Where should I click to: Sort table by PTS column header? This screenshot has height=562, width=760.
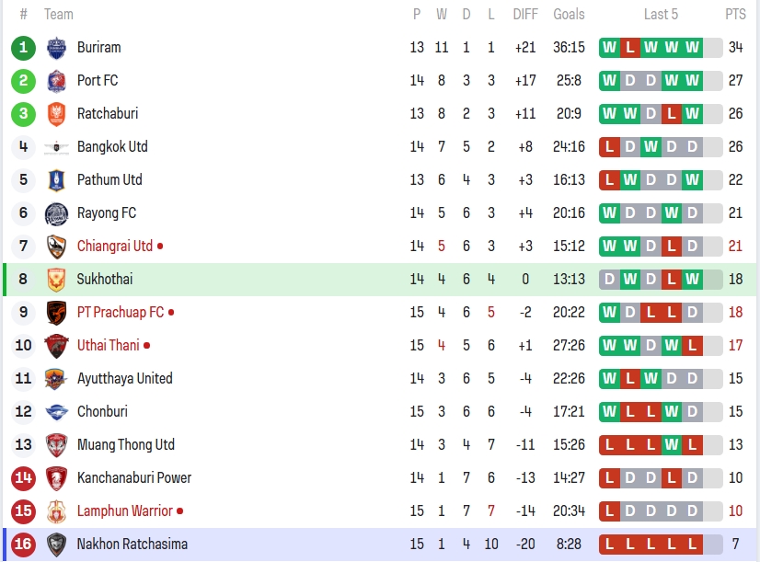point(735,15)
